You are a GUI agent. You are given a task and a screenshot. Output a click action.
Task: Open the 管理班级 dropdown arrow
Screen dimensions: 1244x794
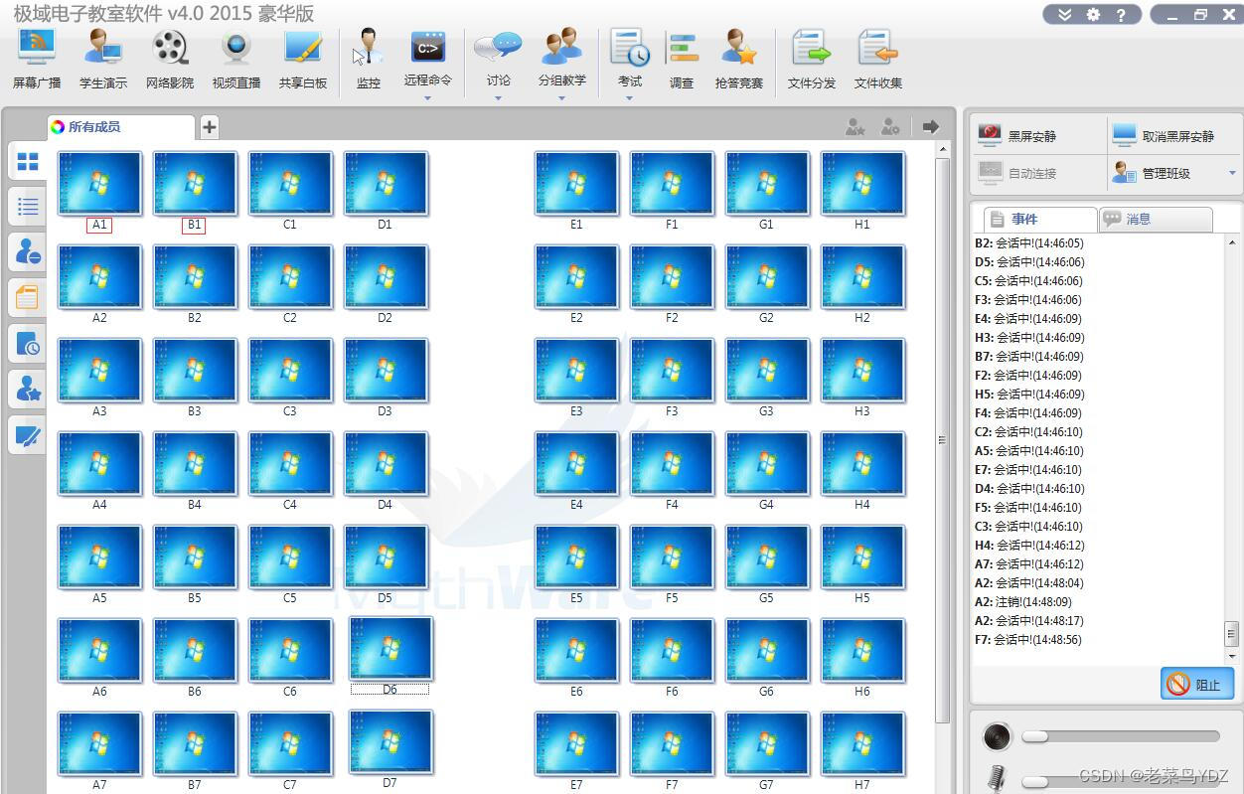[x=1232, y=173]
